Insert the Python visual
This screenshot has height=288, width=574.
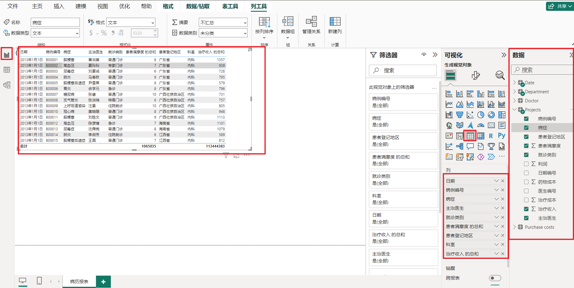[502, 136]
